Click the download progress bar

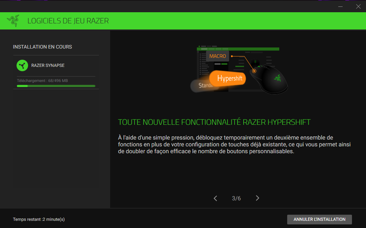pyautogui.click(x=56, y=86)
